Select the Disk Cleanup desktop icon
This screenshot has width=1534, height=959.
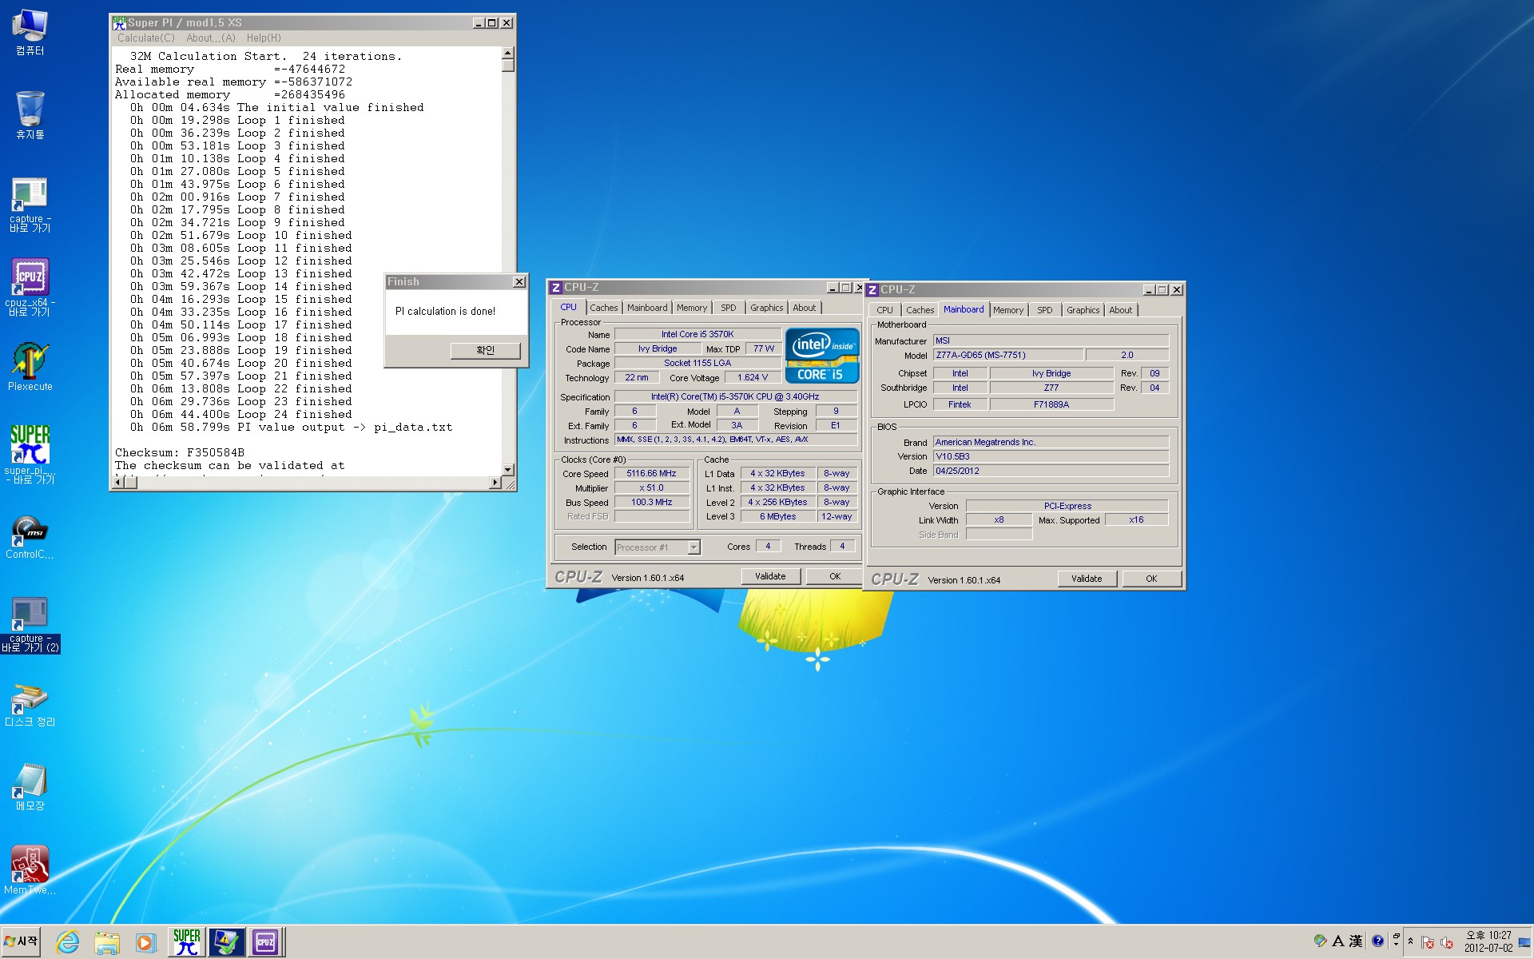pos(30,705)
